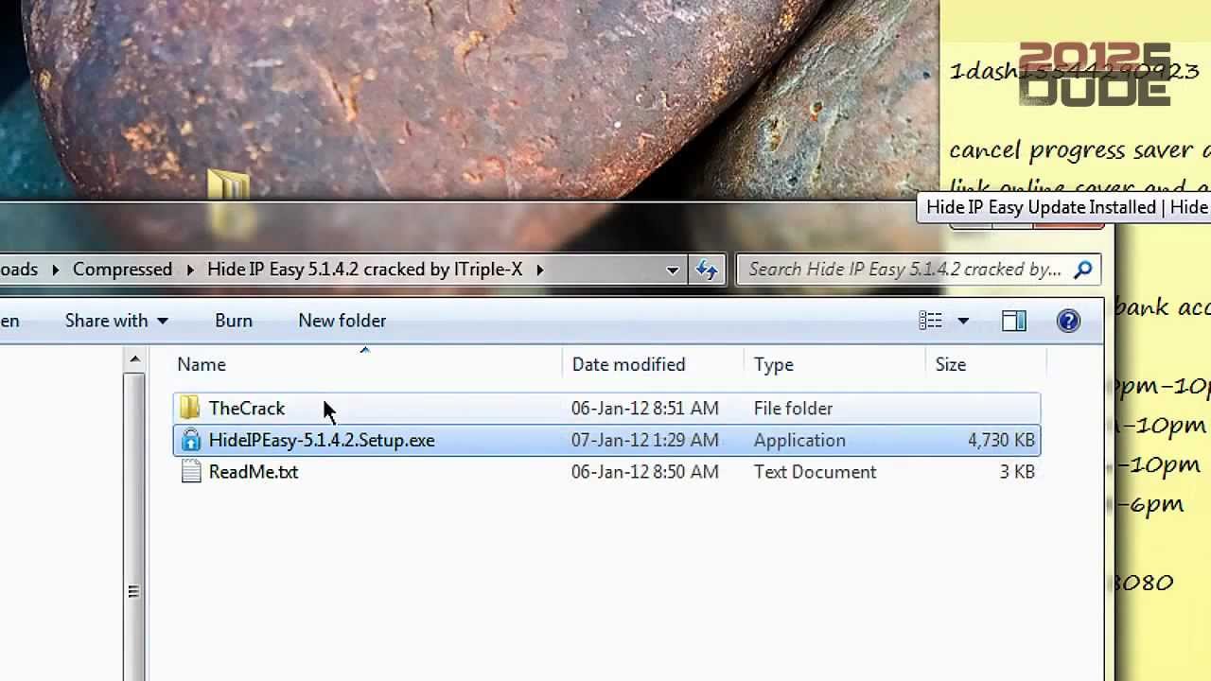
Task: Expand the arrow before Compressed breadcrumb
Action: coord(55,270)
